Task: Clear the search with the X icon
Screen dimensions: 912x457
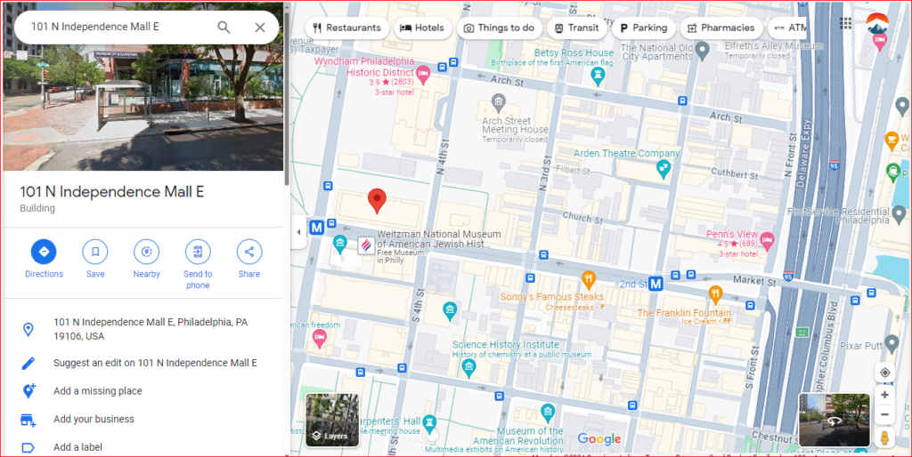Action: (x=260, y=28)
